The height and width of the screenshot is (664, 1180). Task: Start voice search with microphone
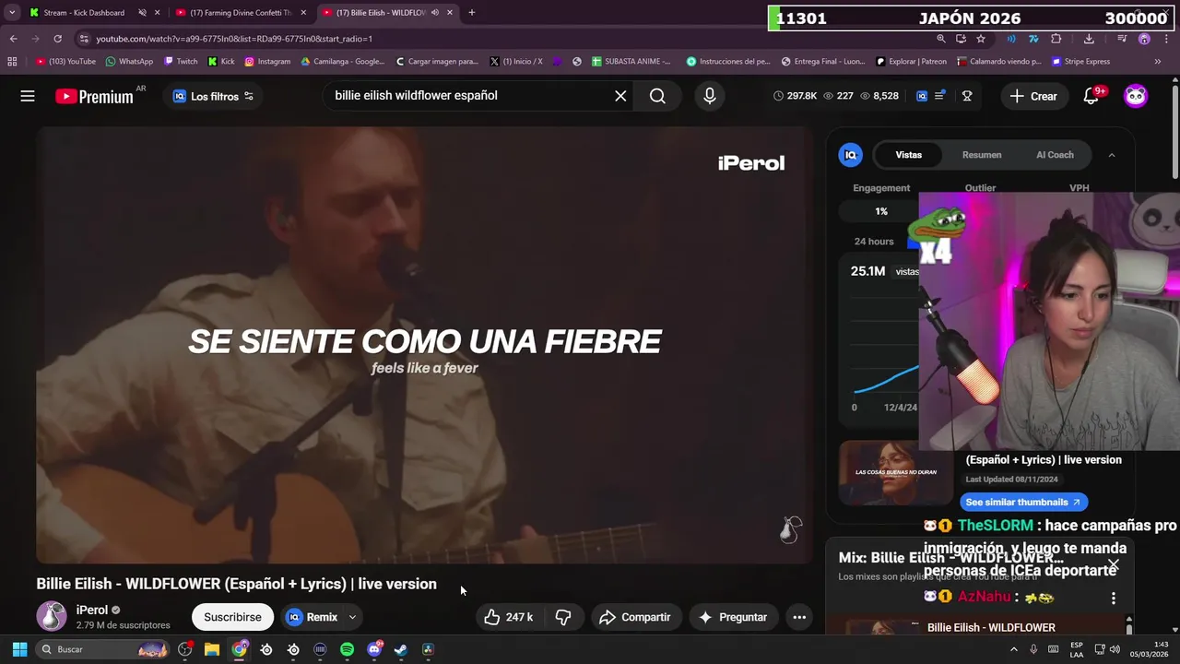tap(709, 96)
